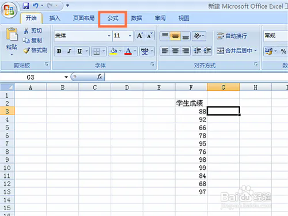Select row 3 header
The width and height of the screenshot is (288, 216).
(x=7, y=112)
